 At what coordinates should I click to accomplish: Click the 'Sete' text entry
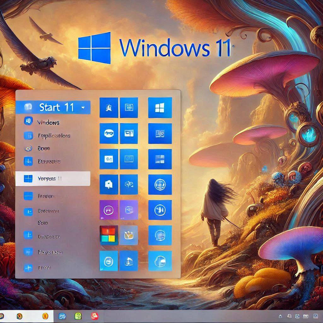pyautogui.click(x=43, y=223)
